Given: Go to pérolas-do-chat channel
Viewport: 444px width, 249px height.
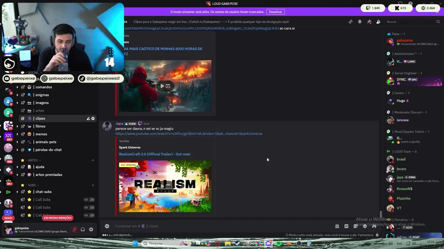Looking at the screenshot, I should coord(57,150).
